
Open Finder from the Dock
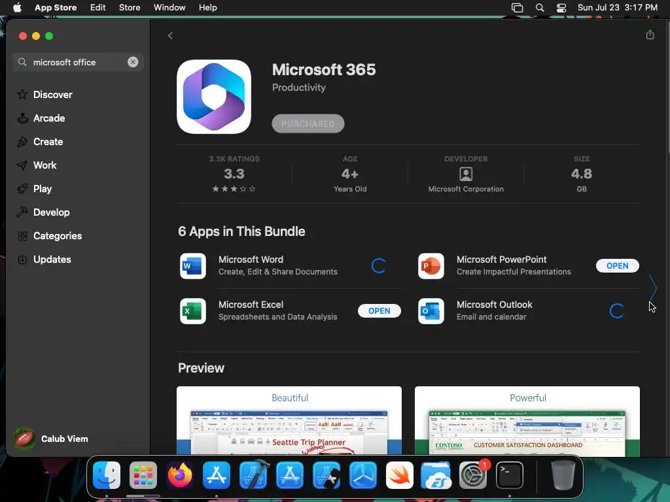tap(107, 475)
